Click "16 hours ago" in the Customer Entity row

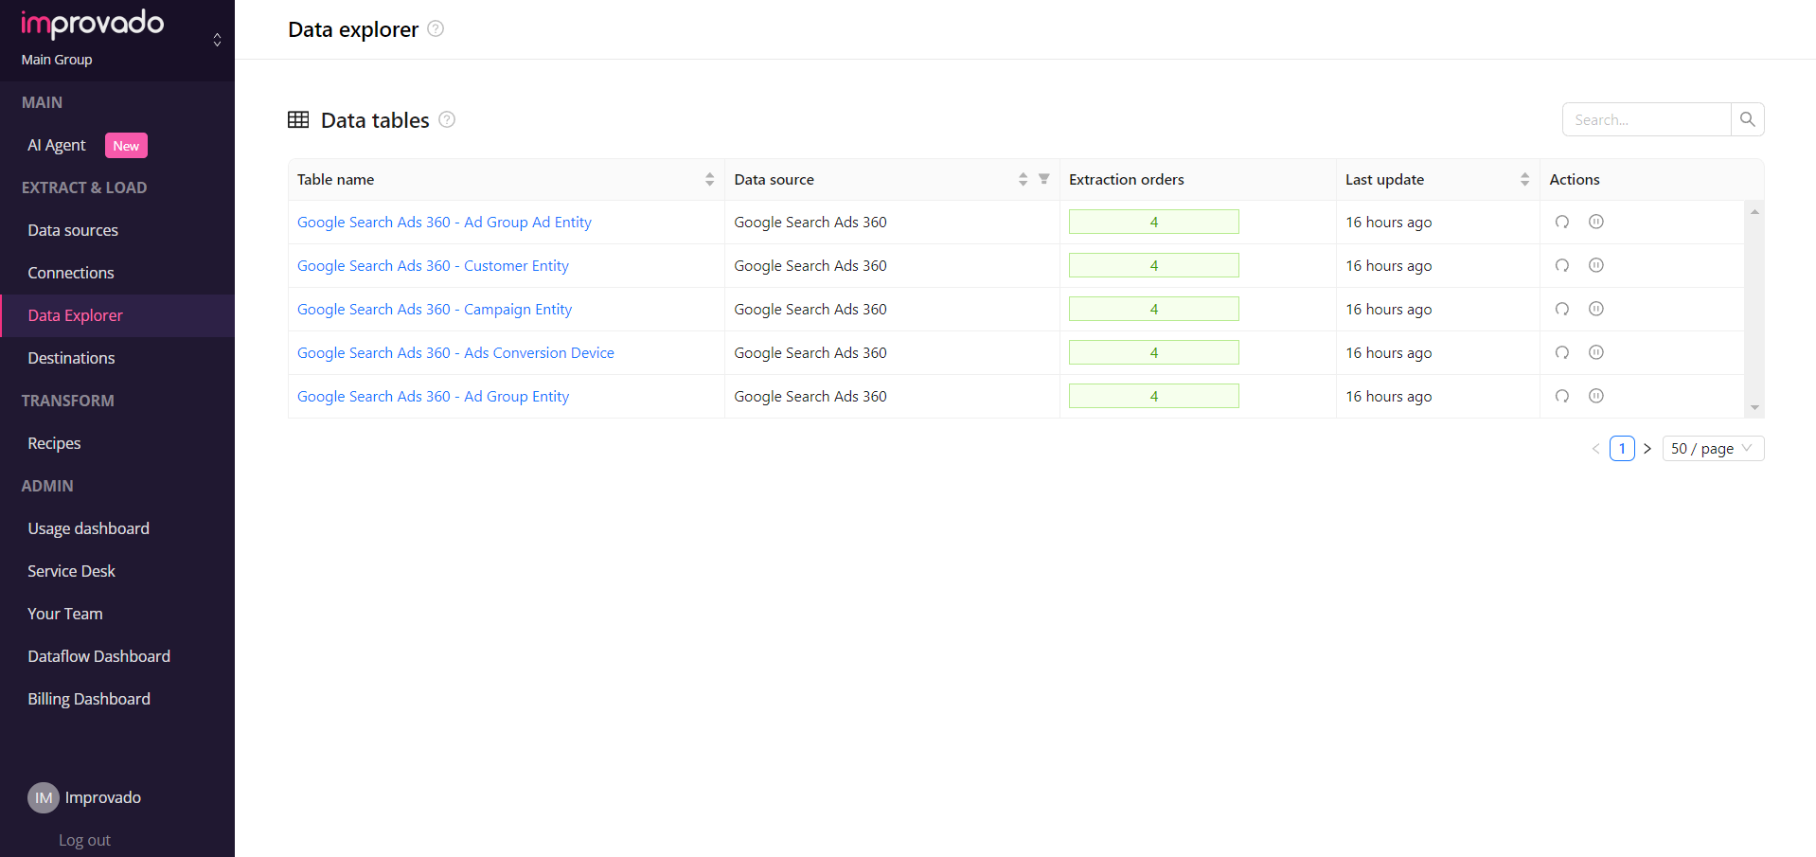coord(1388,265)
